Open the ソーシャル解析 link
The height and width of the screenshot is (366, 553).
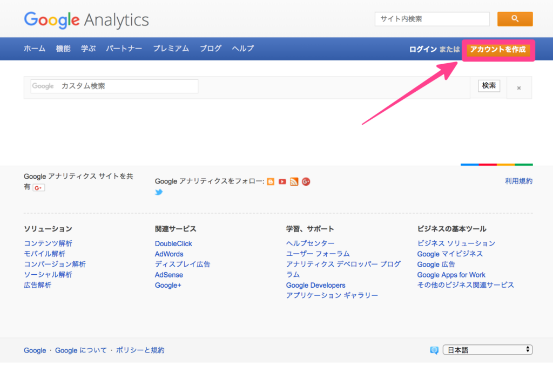[48, 275]
